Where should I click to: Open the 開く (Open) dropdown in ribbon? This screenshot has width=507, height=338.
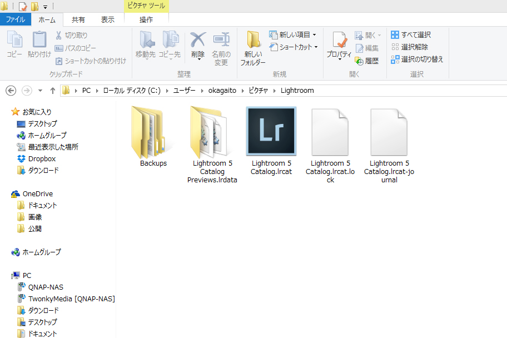tap(379, 35)
